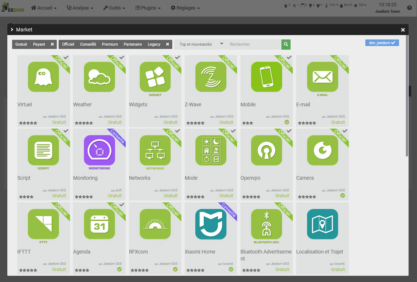The height and width of the screenshot is (282, 417).
Task: Open the Networks plugin icon
Action: tap(155, 150)
